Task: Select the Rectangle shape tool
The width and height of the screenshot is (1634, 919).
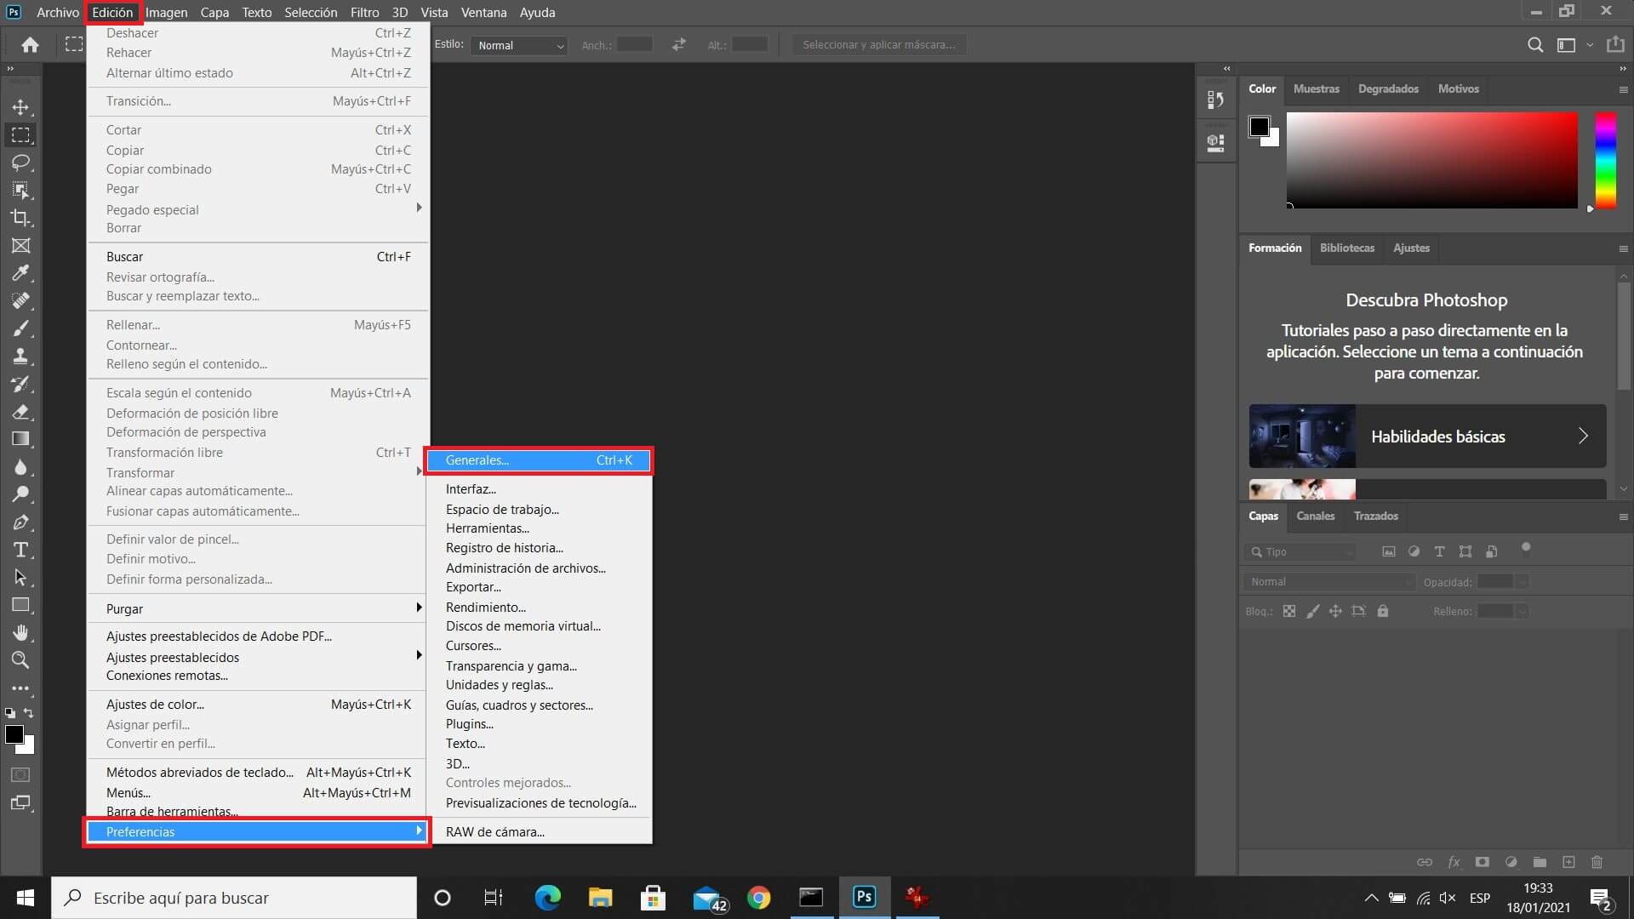Action: pos(20,605)
